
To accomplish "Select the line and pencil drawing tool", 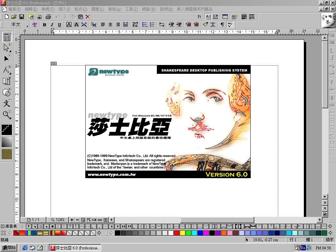I will click(7, 70).
